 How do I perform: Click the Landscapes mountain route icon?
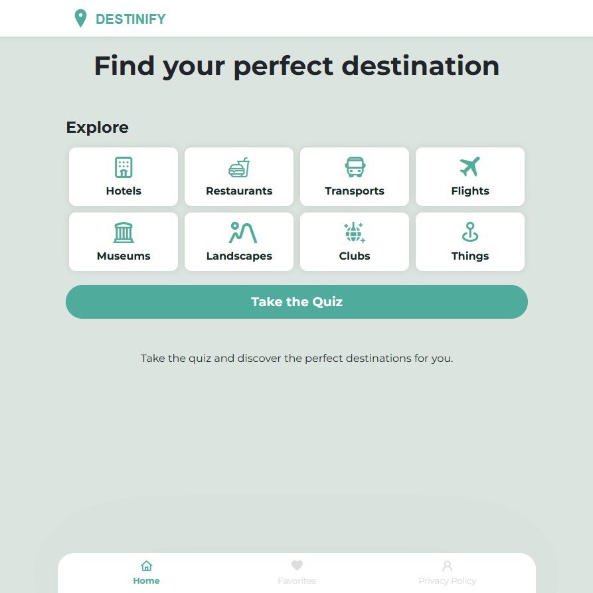[242, 232]
